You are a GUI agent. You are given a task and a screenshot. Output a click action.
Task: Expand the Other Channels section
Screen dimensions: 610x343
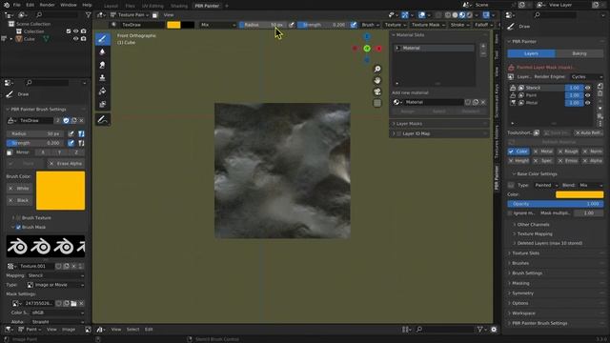click(533, 225)
